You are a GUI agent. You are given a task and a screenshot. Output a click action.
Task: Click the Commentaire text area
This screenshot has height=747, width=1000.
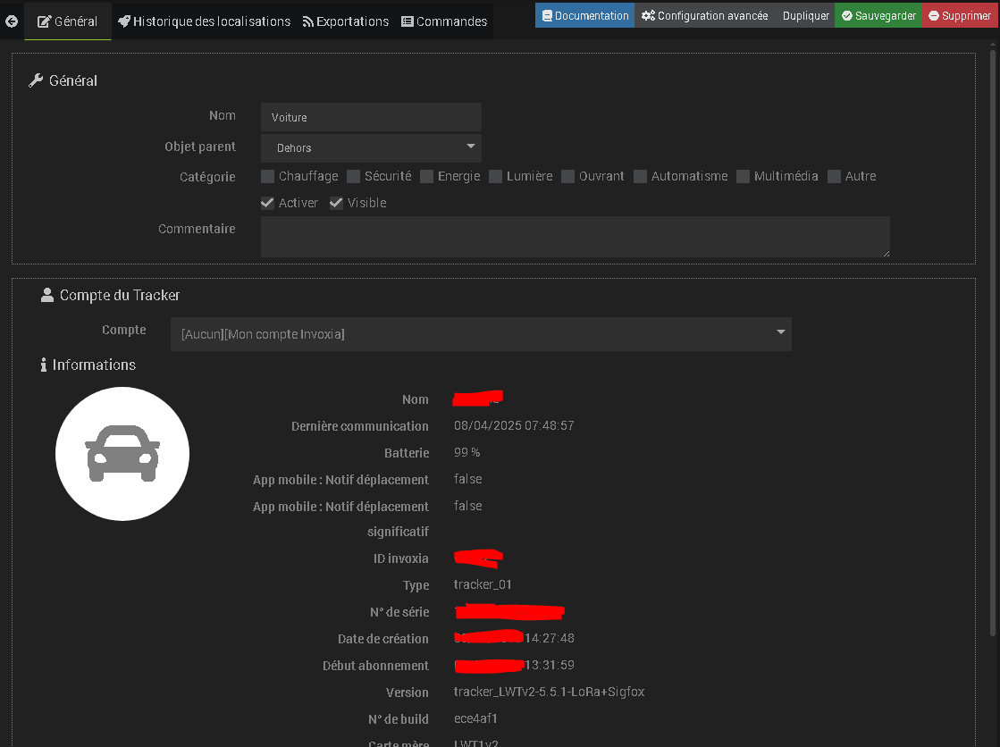[576, 237]
